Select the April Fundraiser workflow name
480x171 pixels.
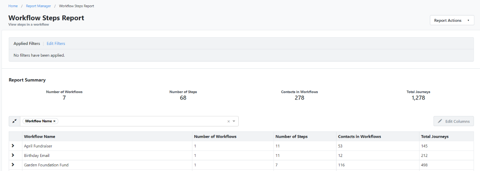tap(38, 146)
